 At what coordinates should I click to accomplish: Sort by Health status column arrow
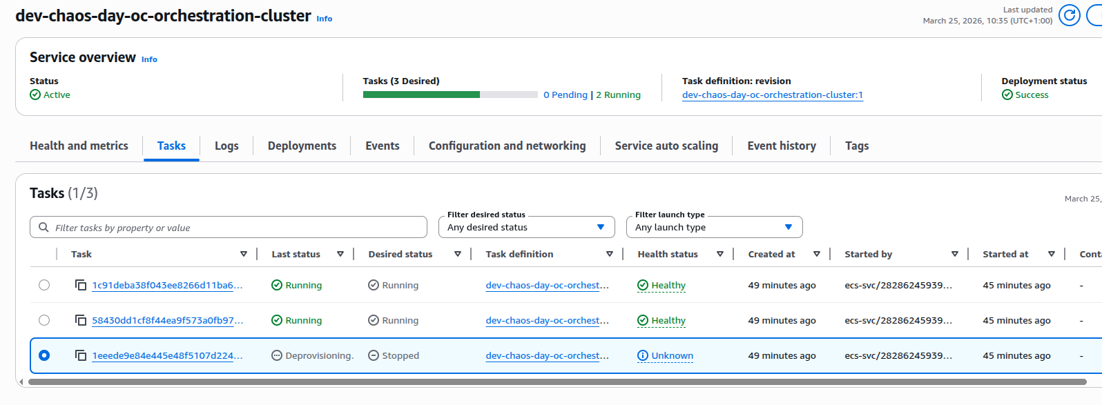click(x=720, y=254)
